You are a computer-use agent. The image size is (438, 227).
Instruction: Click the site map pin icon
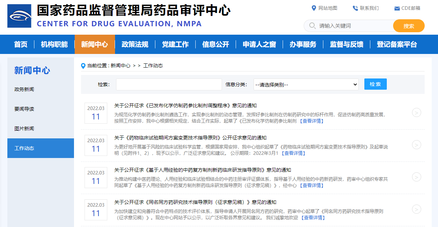pos(314,8)
